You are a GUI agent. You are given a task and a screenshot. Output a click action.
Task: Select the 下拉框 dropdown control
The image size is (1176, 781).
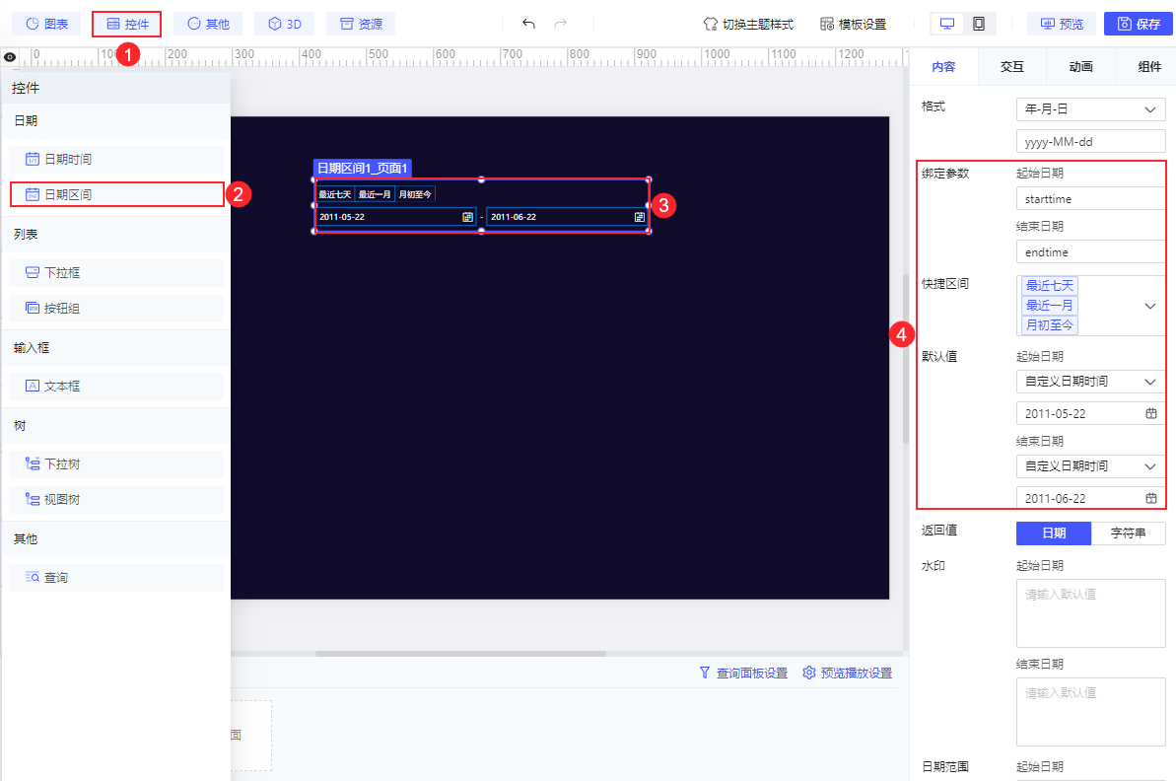click(116, 272)
